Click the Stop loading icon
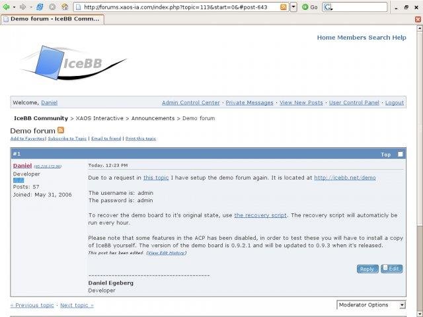 tap(52, 7)
